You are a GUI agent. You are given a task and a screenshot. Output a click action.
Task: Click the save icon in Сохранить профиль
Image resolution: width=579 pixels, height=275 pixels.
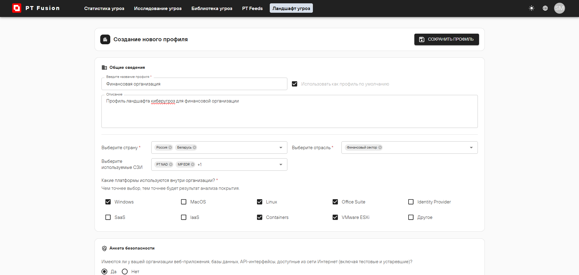pos(422,39)
